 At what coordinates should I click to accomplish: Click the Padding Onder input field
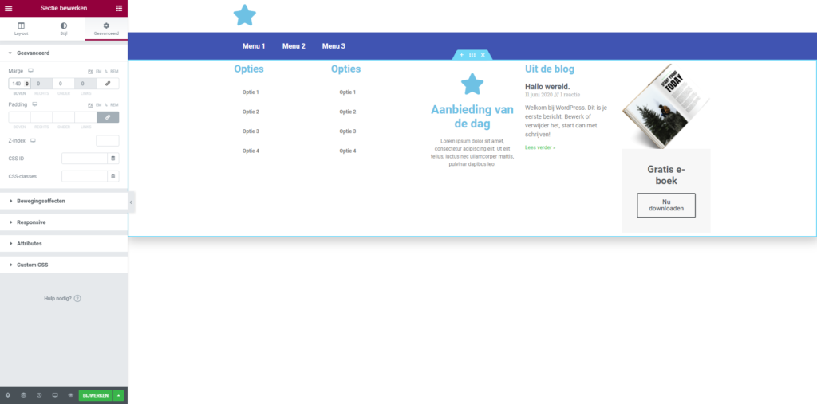(x=64, y=117)
